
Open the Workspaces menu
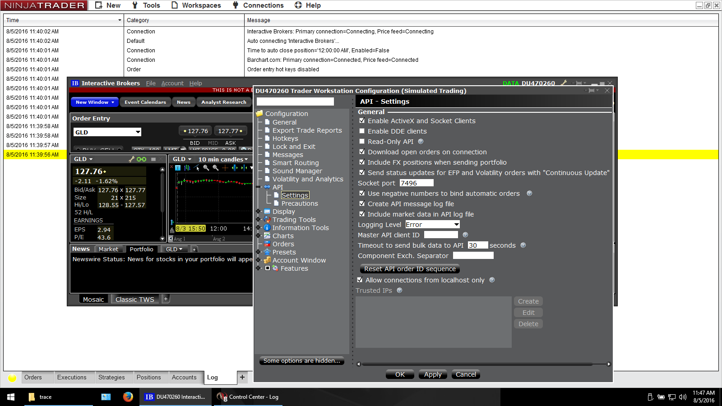196,5
